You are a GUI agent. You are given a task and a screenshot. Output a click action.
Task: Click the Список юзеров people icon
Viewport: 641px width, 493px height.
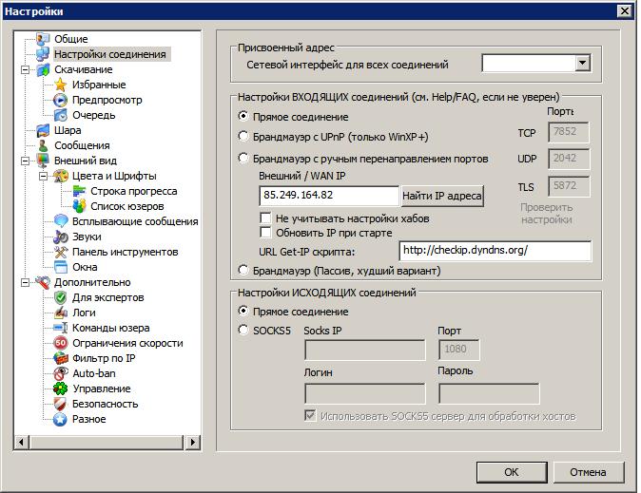coord(79,206)
